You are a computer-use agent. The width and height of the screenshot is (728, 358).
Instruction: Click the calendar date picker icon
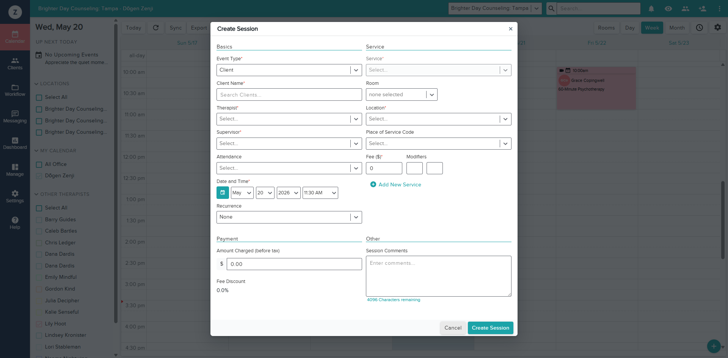pos(223,193)
